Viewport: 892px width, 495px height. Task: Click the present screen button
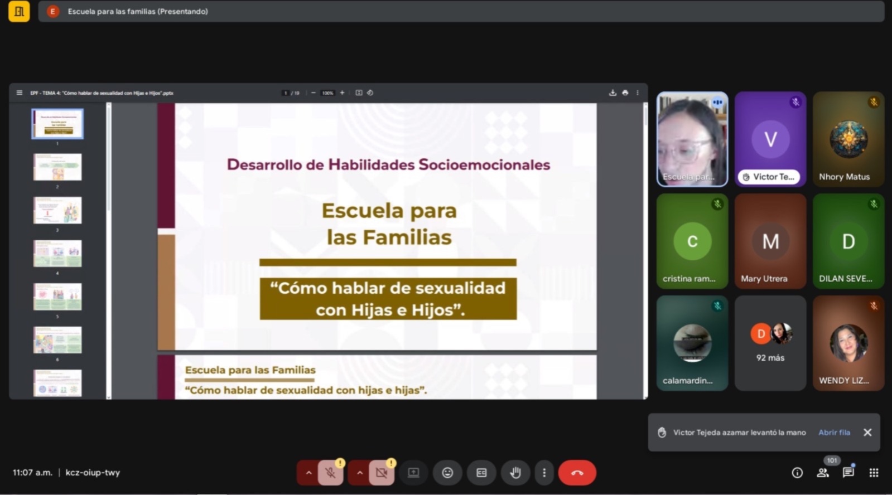[413, 473]
